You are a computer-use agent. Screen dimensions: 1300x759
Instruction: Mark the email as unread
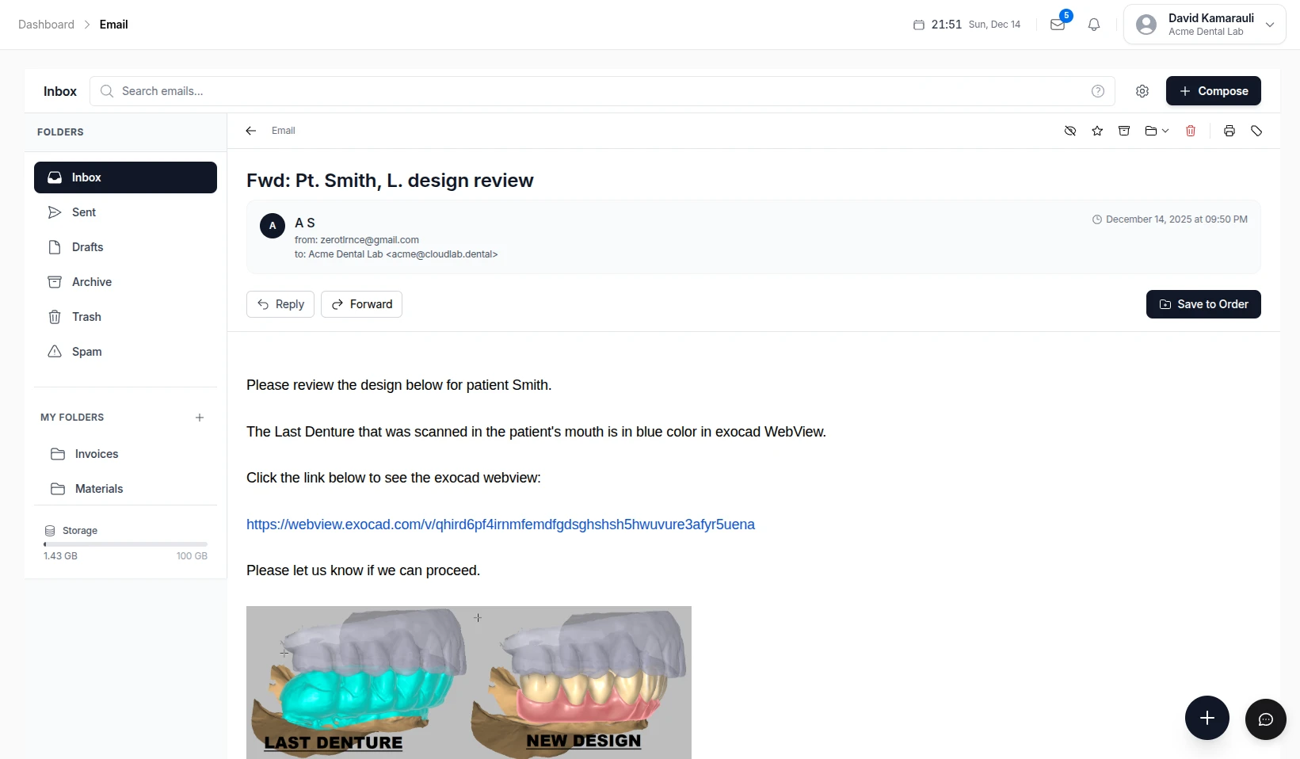(1070, 131)
